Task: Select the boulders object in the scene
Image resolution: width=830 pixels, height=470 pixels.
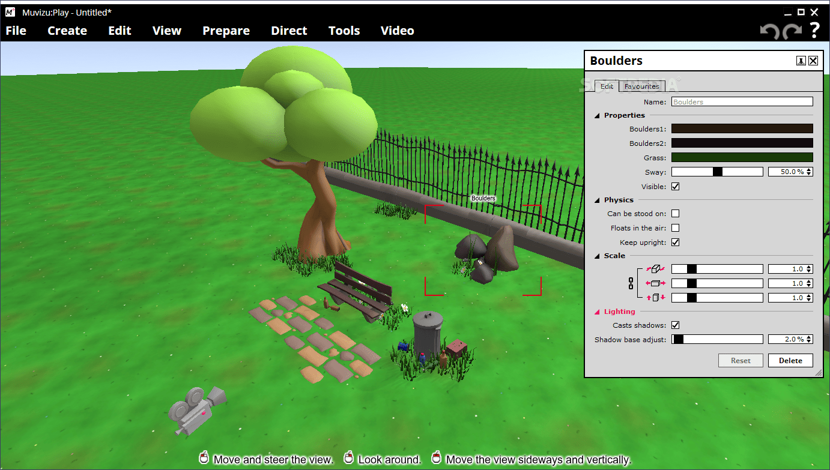Action: point(488,255)
